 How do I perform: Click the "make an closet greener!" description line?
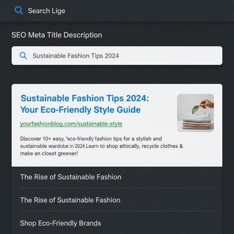49,154
